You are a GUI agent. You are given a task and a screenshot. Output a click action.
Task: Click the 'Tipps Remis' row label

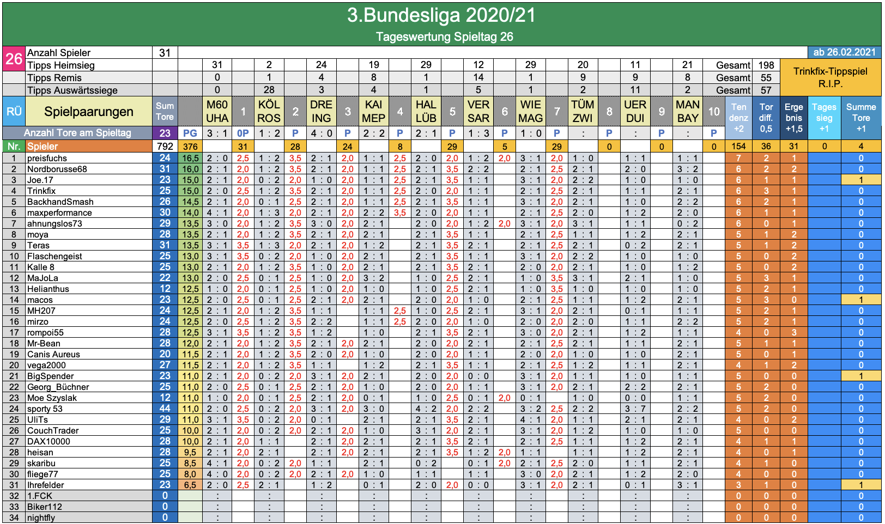click(89, 78)
